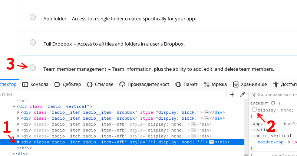The width and height of the screenshot is (297, 156).
Task: Toggle the display: none checkbox in the rules pane
Action: tap(254, 110)
